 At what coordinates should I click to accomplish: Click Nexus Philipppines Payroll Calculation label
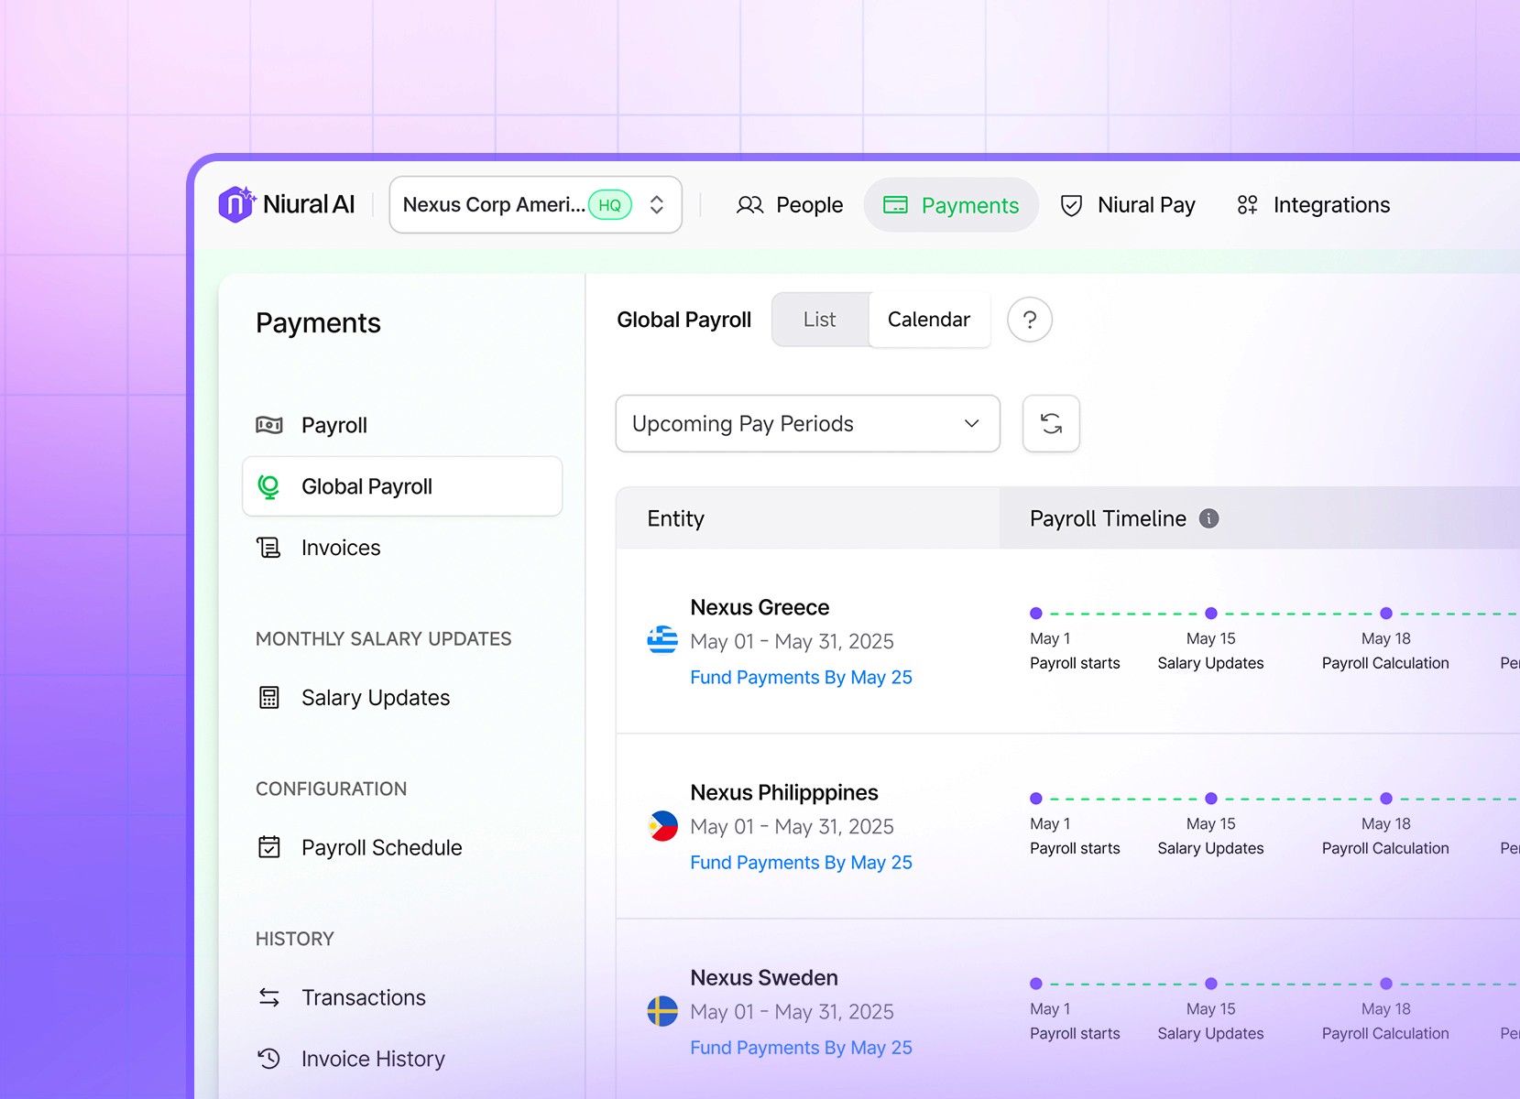coord(1385,848)
